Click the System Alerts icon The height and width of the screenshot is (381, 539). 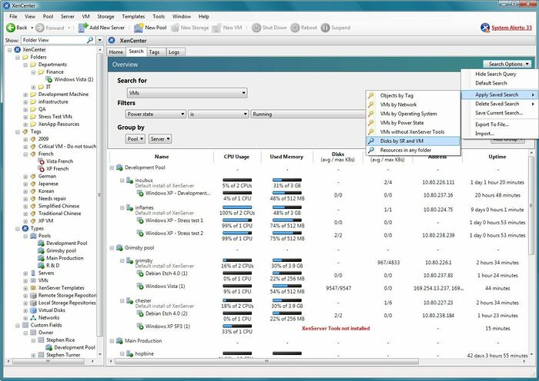[x=484, y=28]
